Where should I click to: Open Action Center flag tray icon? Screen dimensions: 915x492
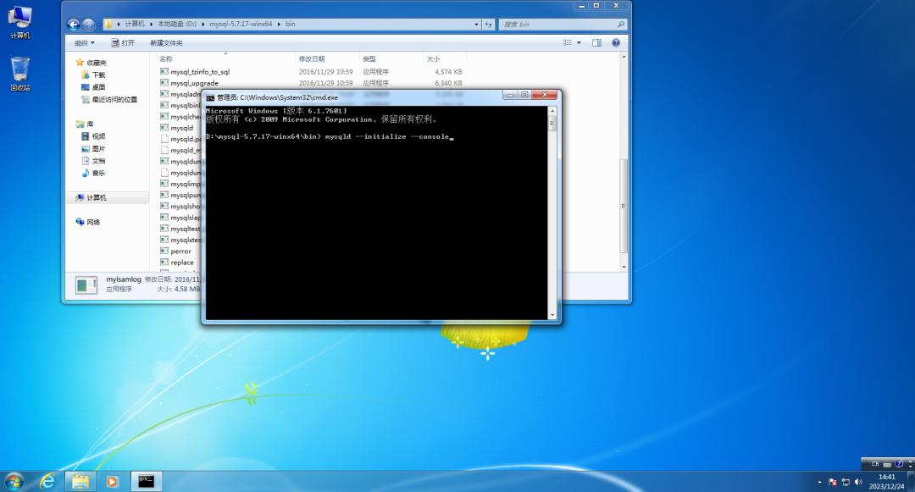coord(833,482)
